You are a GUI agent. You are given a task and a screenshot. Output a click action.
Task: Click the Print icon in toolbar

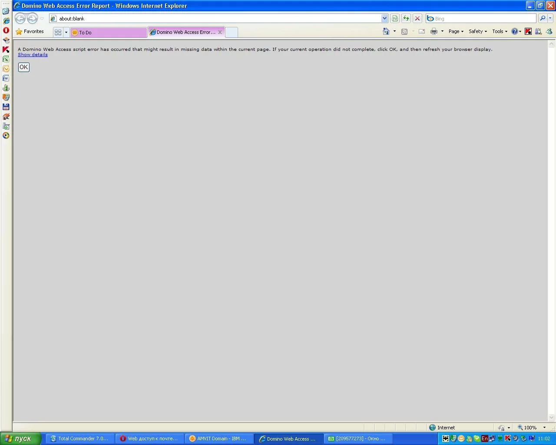(x=434, y=31)
